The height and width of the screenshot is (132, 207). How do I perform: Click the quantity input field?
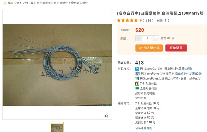(x=147, y=38)
